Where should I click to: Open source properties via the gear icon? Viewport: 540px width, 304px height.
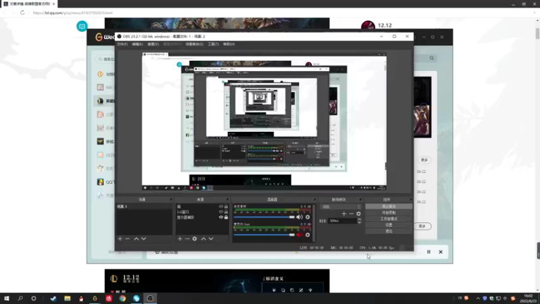(194, 238)
